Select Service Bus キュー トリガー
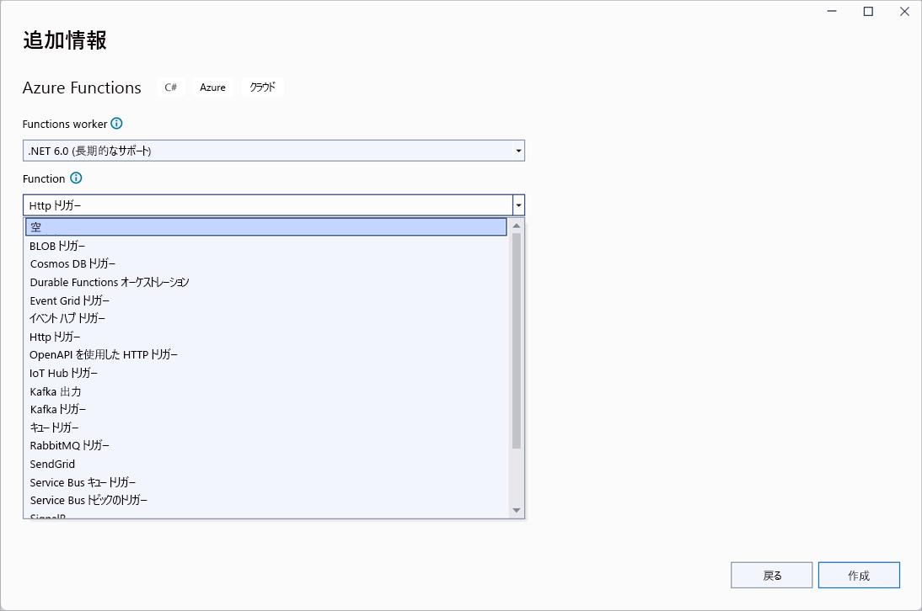Screen dimensions: 922x611 tap(265, 482)
